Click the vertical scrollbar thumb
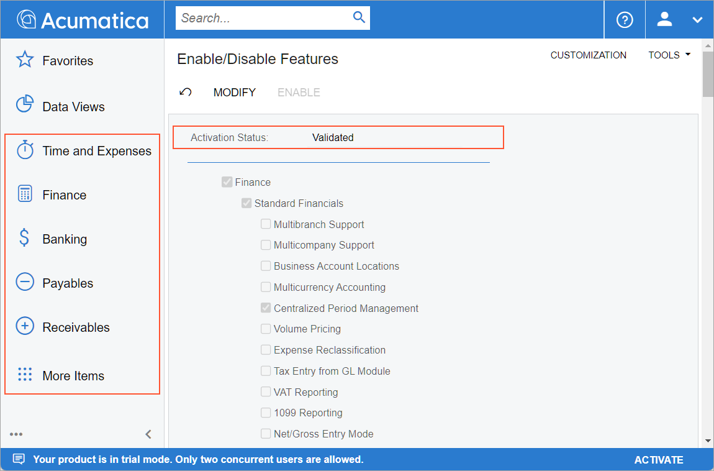 pyautogui.click(x=708, y=75)
